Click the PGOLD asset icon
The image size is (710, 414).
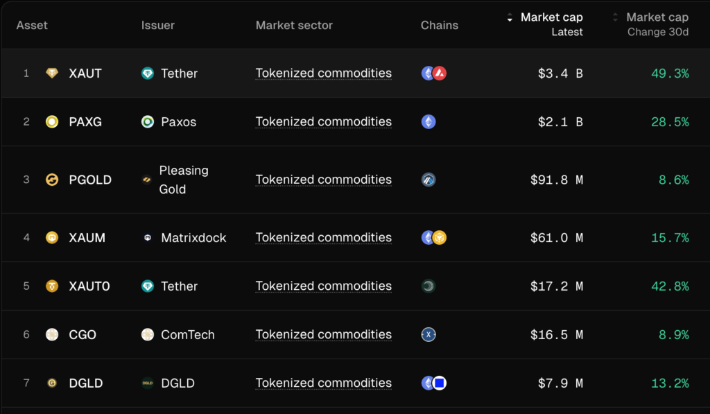(x=52, y=180)
